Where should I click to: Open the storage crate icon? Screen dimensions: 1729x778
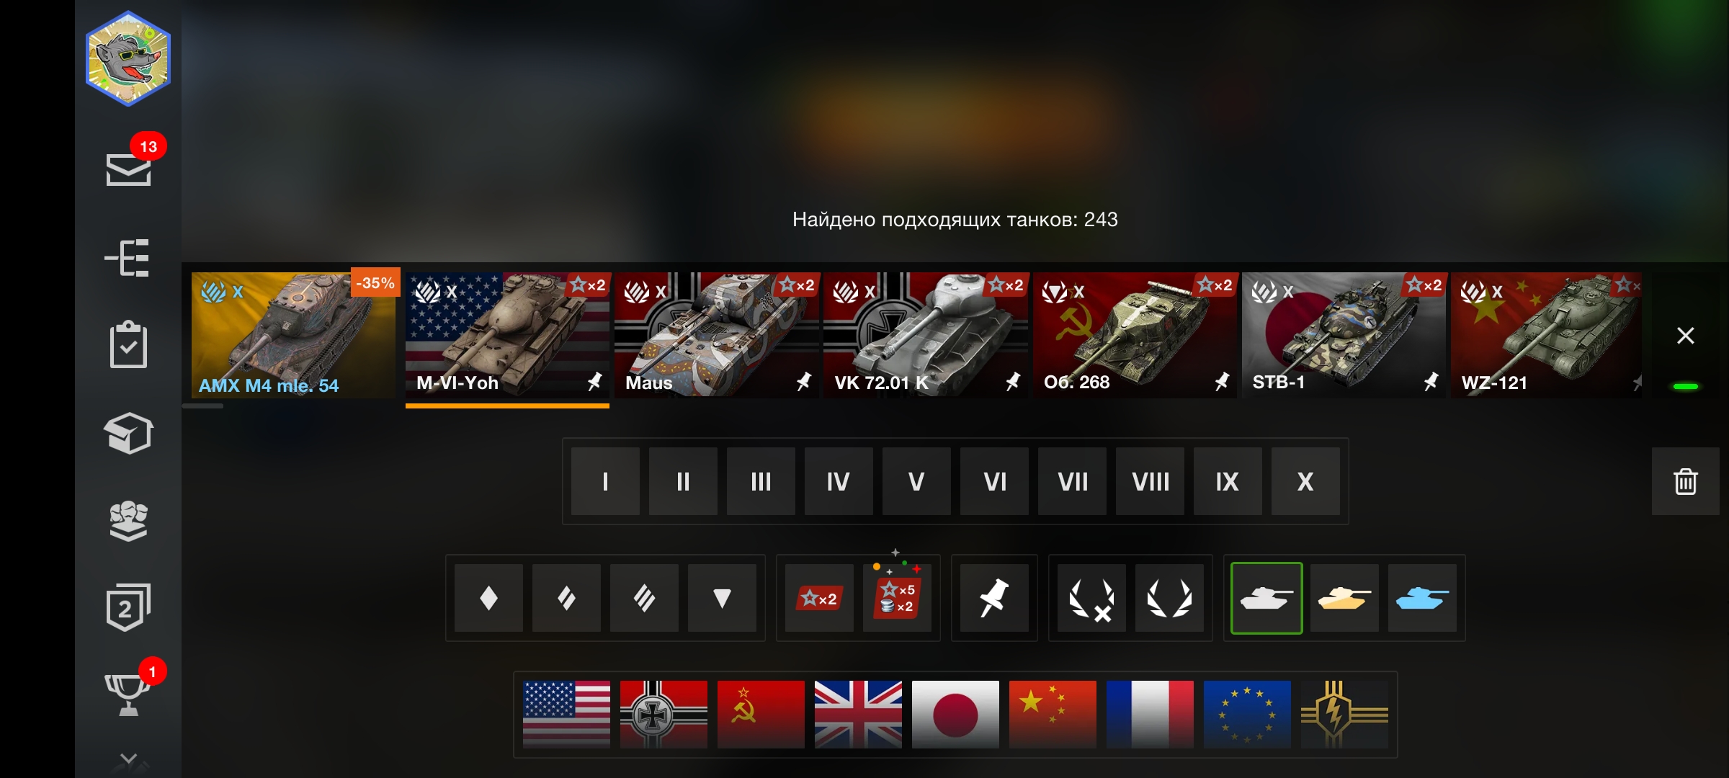click(128, 433)
